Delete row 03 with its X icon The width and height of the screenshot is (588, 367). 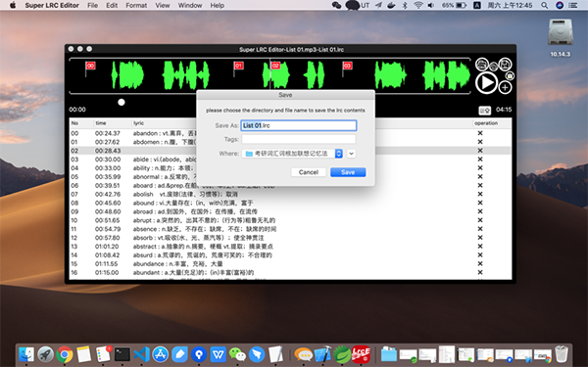click(480, 160)
